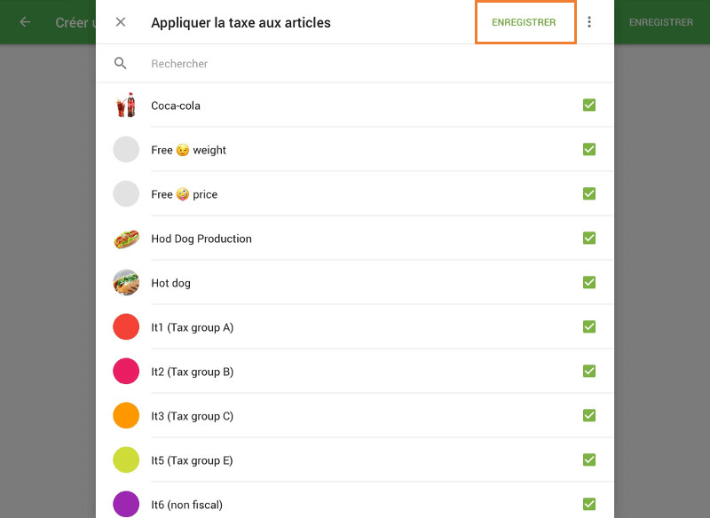Click the Coca-cola bottle thumbnail
The image size is (710, 518).
126,105
